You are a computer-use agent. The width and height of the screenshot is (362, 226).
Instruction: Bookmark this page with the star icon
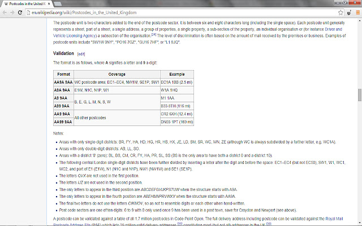341,12
